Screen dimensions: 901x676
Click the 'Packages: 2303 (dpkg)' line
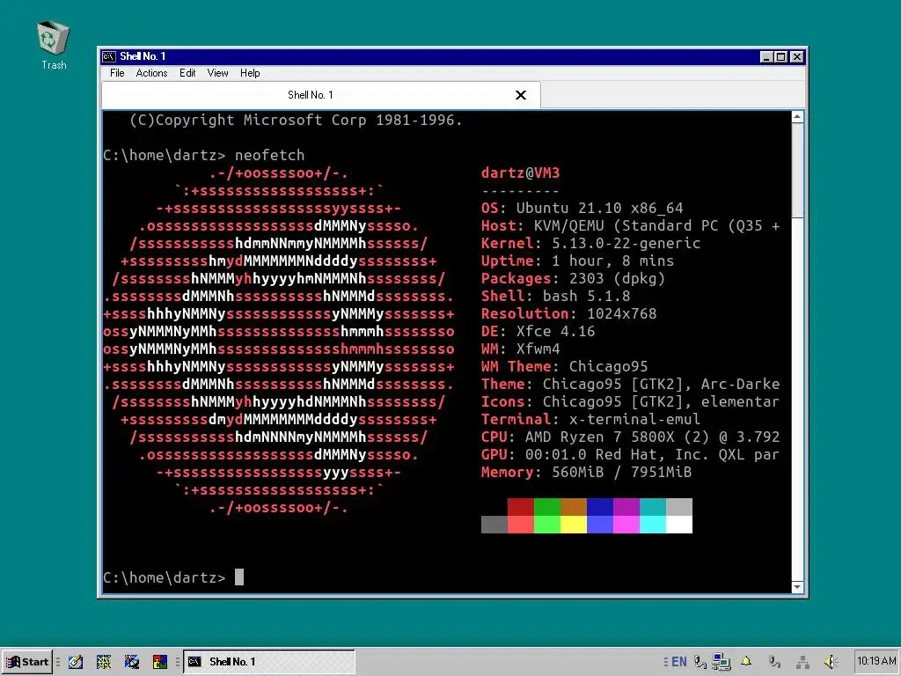(573, 279)
